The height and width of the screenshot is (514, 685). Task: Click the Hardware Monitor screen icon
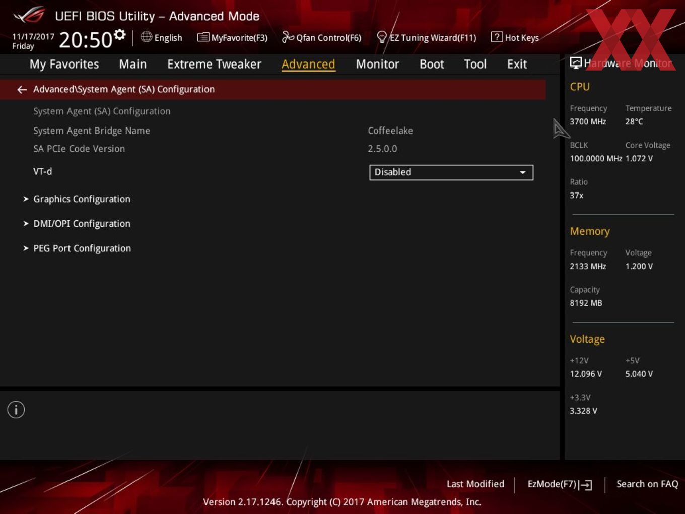point(576,62)
